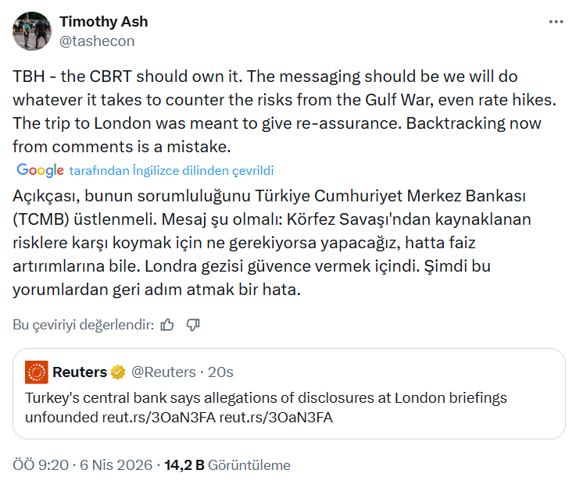
Task: Rate the translation with thumbs down
Action: click(194, 325)
